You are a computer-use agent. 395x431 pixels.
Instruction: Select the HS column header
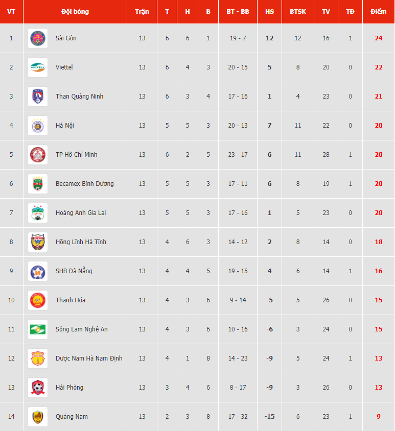[x=270, y=12]
